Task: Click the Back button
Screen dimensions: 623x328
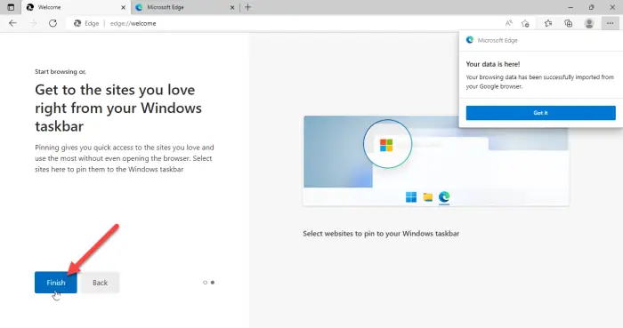Action: (x=100, y=283)
